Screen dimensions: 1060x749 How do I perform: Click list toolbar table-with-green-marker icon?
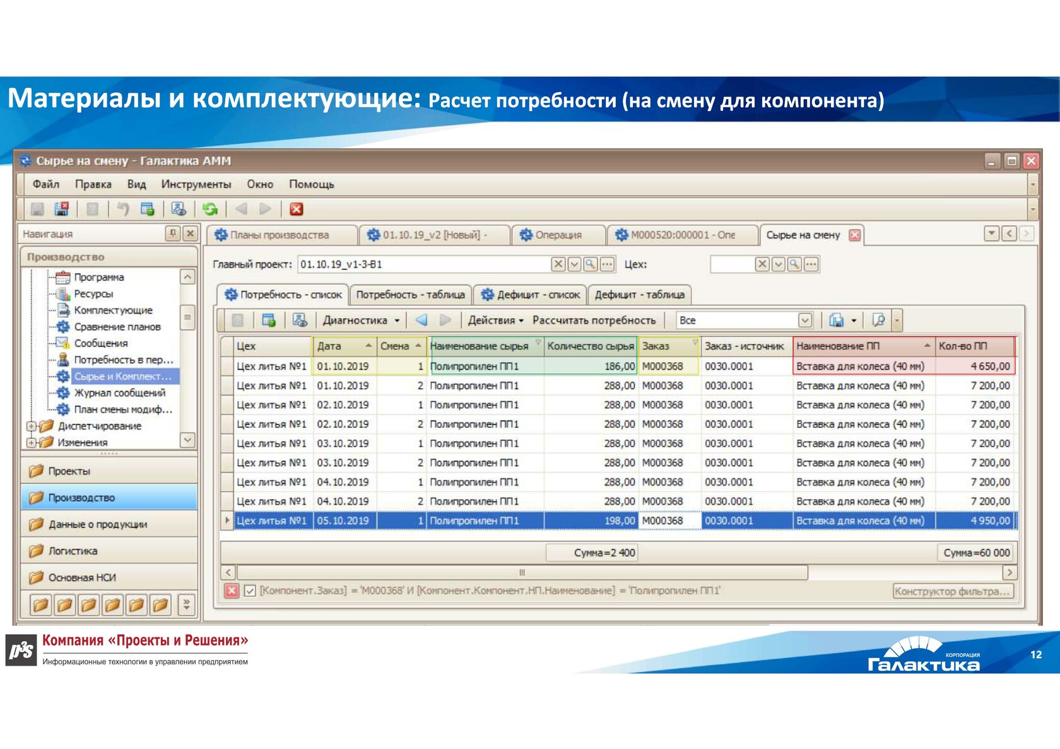(269, 320)
